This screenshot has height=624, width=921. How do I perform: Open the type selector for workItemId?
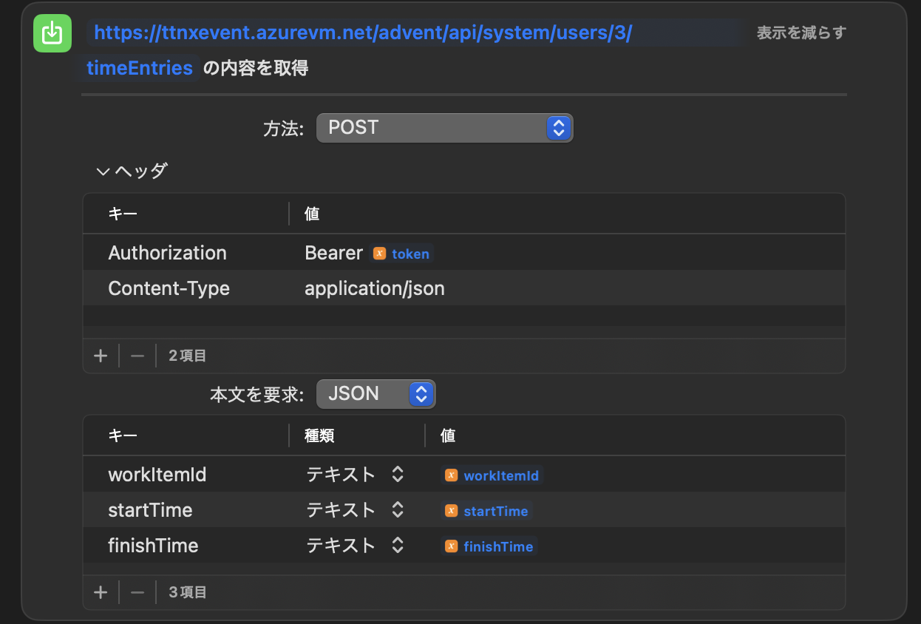coord(396,475)
